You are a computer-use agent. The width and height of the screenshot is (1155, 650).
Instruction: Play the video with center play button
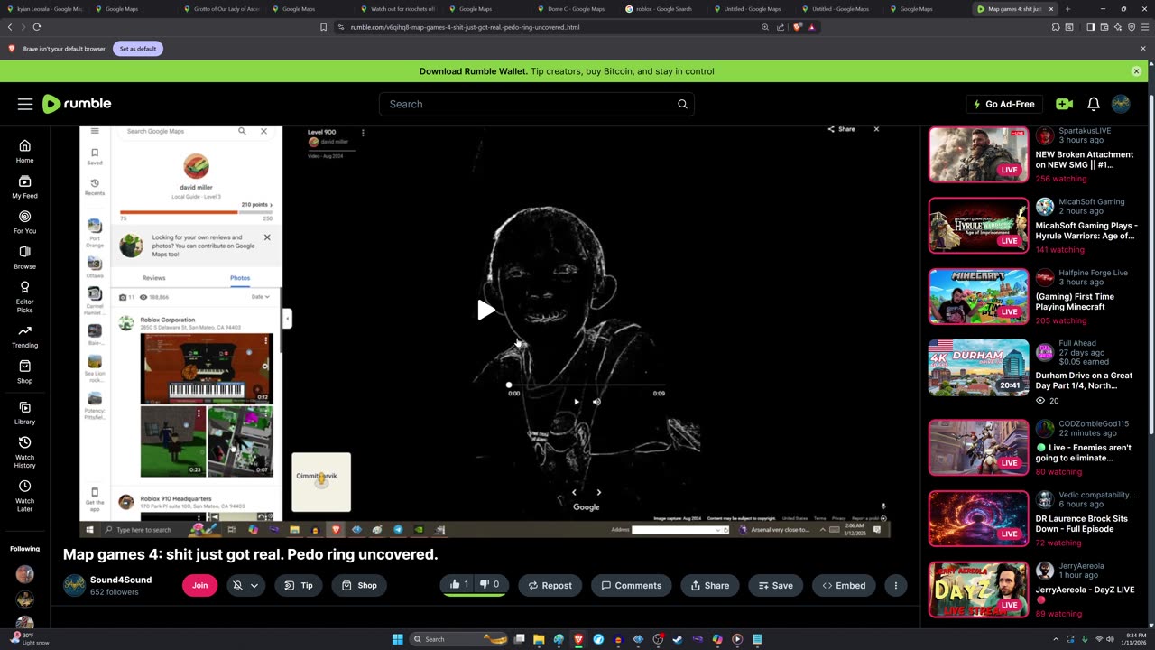pyautogui.click(x=485, y=310)
